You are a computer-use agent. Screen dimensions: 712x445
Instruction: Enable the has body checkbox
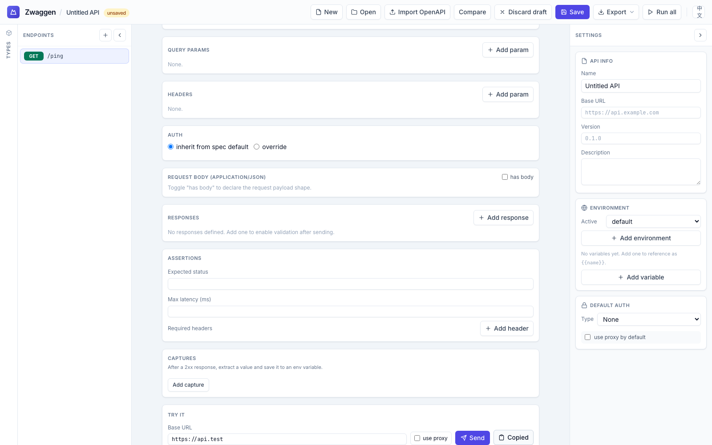pos(505,177)
